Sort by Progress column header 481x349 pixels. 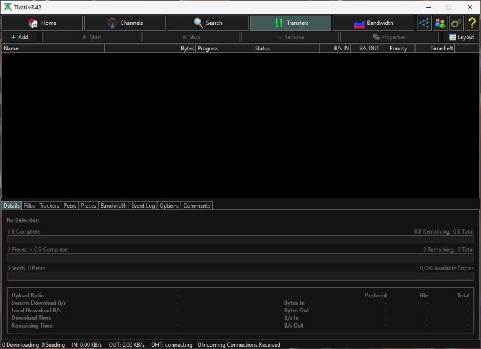224,48
